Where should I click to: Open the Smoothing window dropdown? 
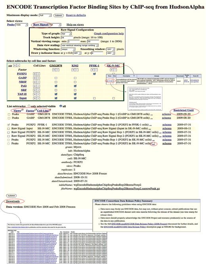111,49
